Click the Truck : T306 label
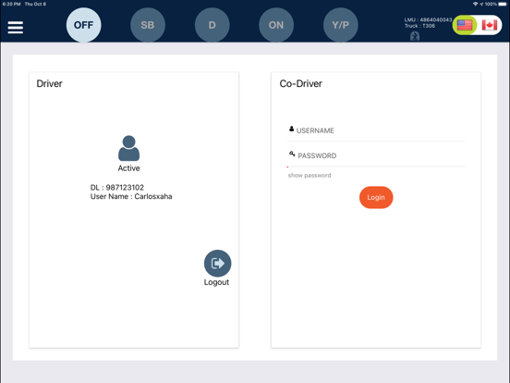The image size is (510, 383). click(x=419, y=26)
